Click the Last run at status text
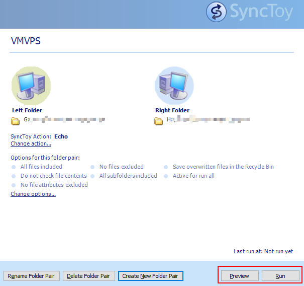Viewport: 304px width, 286px height. [x=263, y=251]
